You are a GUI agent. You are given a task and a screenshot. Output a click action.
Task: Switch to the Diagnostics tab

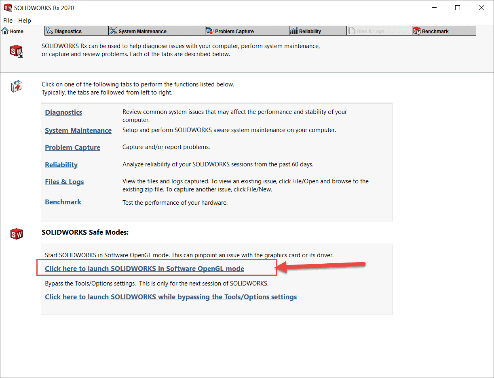click(76, 31)
